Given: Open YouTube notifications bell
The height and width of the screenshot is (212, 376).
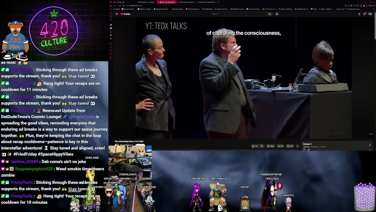Looking at the screenshot, I should coord(365,14).
